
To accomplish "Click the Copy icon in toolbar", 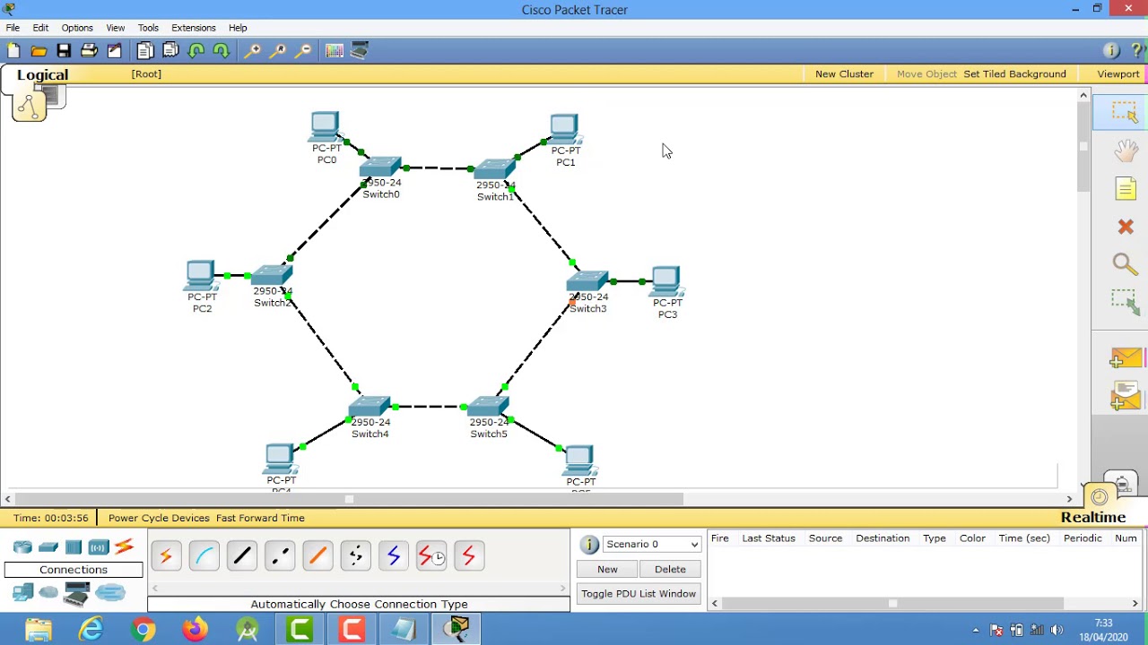I will tap(145, 51).
